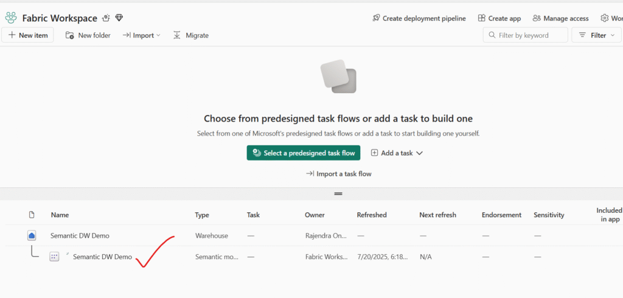
Task: Click the New item button
Action: pyautogui.click(x=27, y=35)
